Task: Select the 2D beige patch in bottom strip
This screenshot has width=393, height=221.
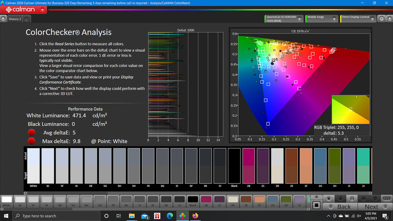Action: (x=233, y=201)
